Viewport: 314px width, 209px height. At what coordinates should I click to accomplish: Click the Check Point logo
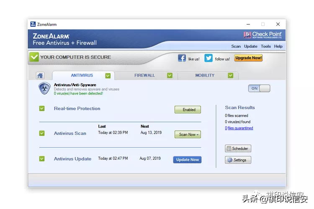pos(263,35)
